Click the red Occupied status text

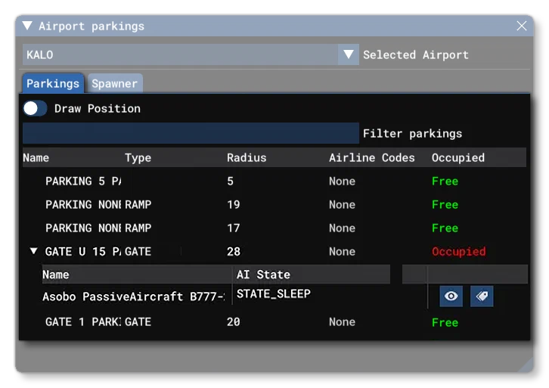click(x=459, y=251)
